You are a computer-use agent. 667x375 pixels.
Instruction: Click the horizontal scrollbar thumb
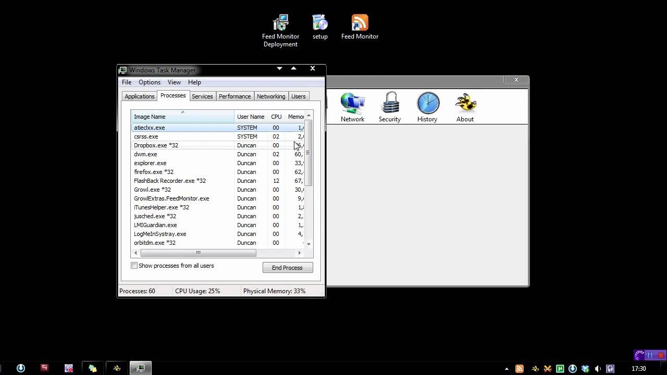[198, 253]
